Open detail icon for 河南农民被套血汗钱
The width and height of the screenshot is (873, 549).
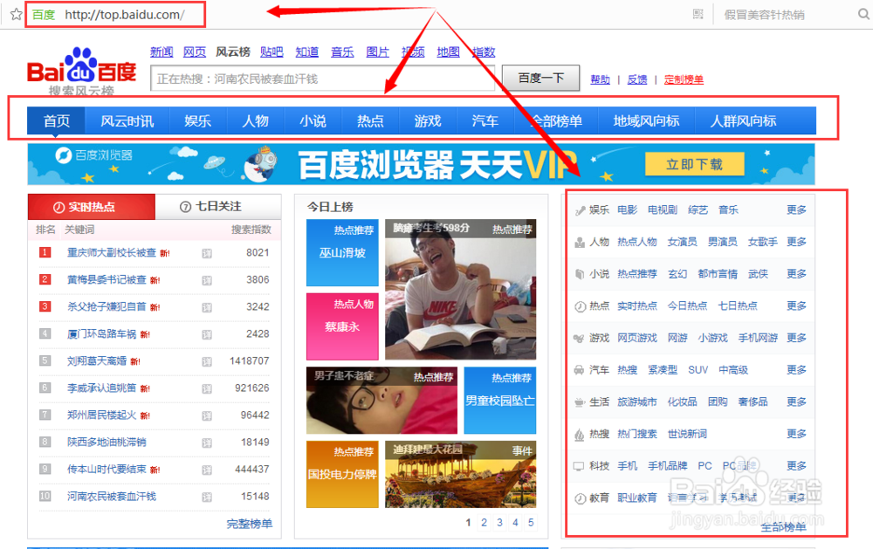(207, 498)
